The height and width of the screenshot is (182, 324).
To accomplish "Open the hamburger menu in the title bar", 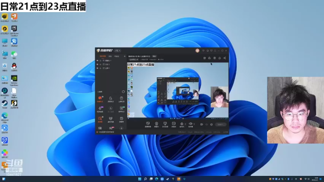I will [215, 51].
